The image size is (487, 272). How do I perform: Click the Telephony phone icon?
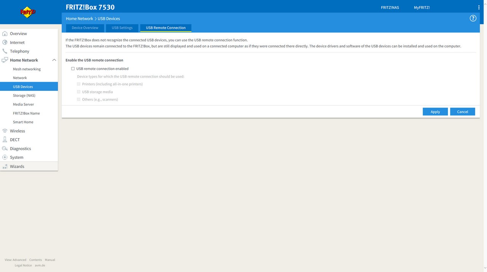(x=5, y=51)
